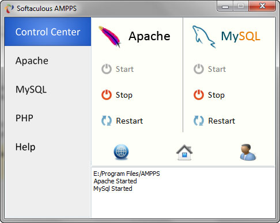The width and height of the screenshot is (280, 223).
Task: Click the MySQL heading wordmark in panel
Action: 240,36
